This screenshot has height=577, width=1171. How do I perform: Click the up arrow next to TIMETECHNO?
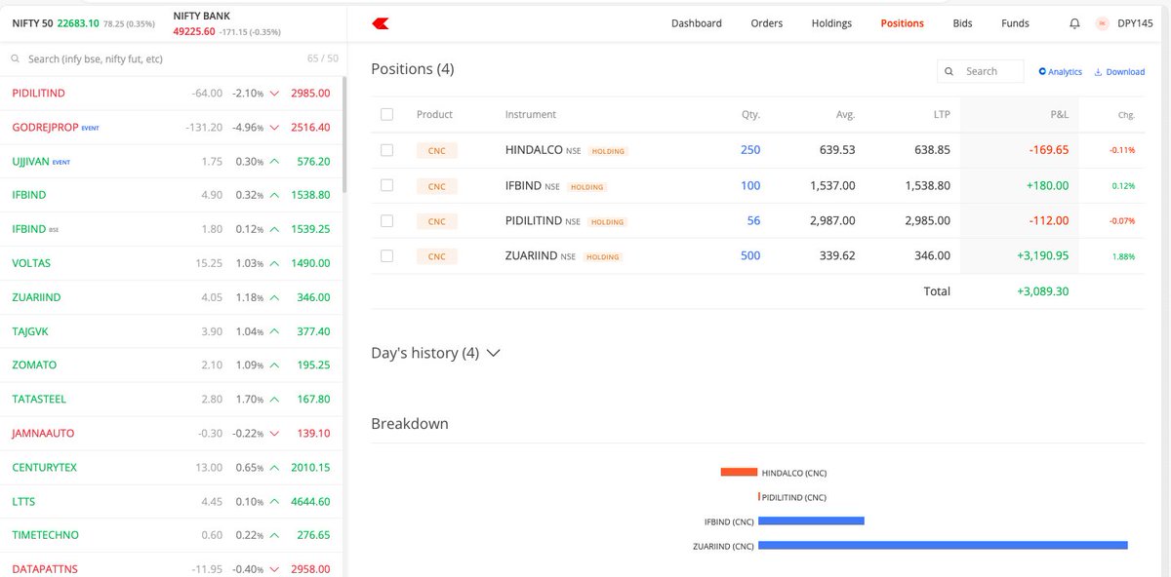coord(274,535)
